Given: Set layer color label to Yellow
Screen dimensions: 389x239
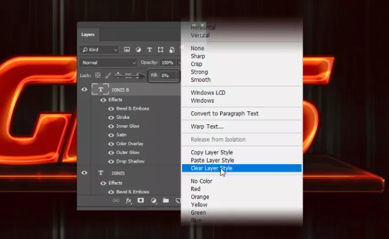Looking at the screenshot, I should click(199, 205).
